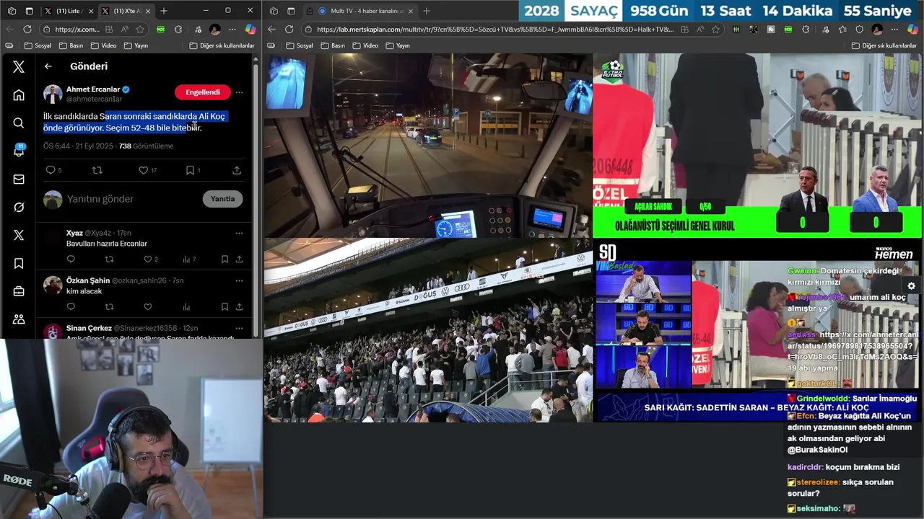
Task: Repost Ahmet Ercanlar's post
Action: [x=97, y=170]
